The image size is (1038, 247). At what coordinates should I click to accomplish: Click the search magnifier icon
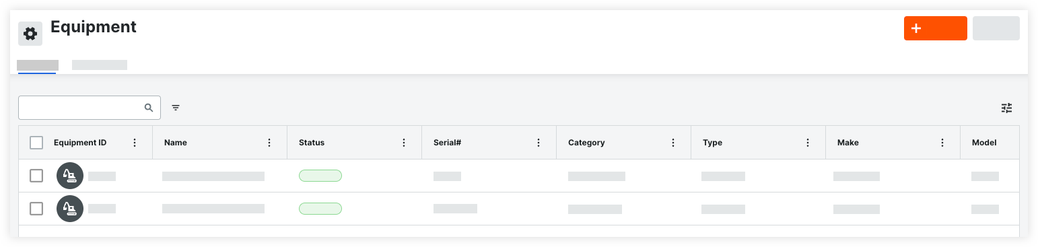click(x=149, y=108)
